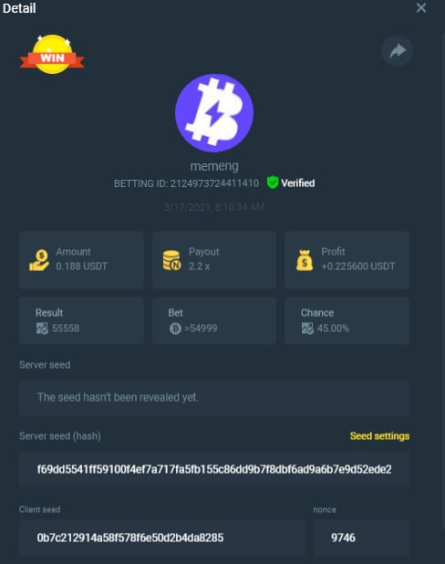Click the Chance chart icon
The width and height of the screenshot is (445, 564).
[307, 329]
